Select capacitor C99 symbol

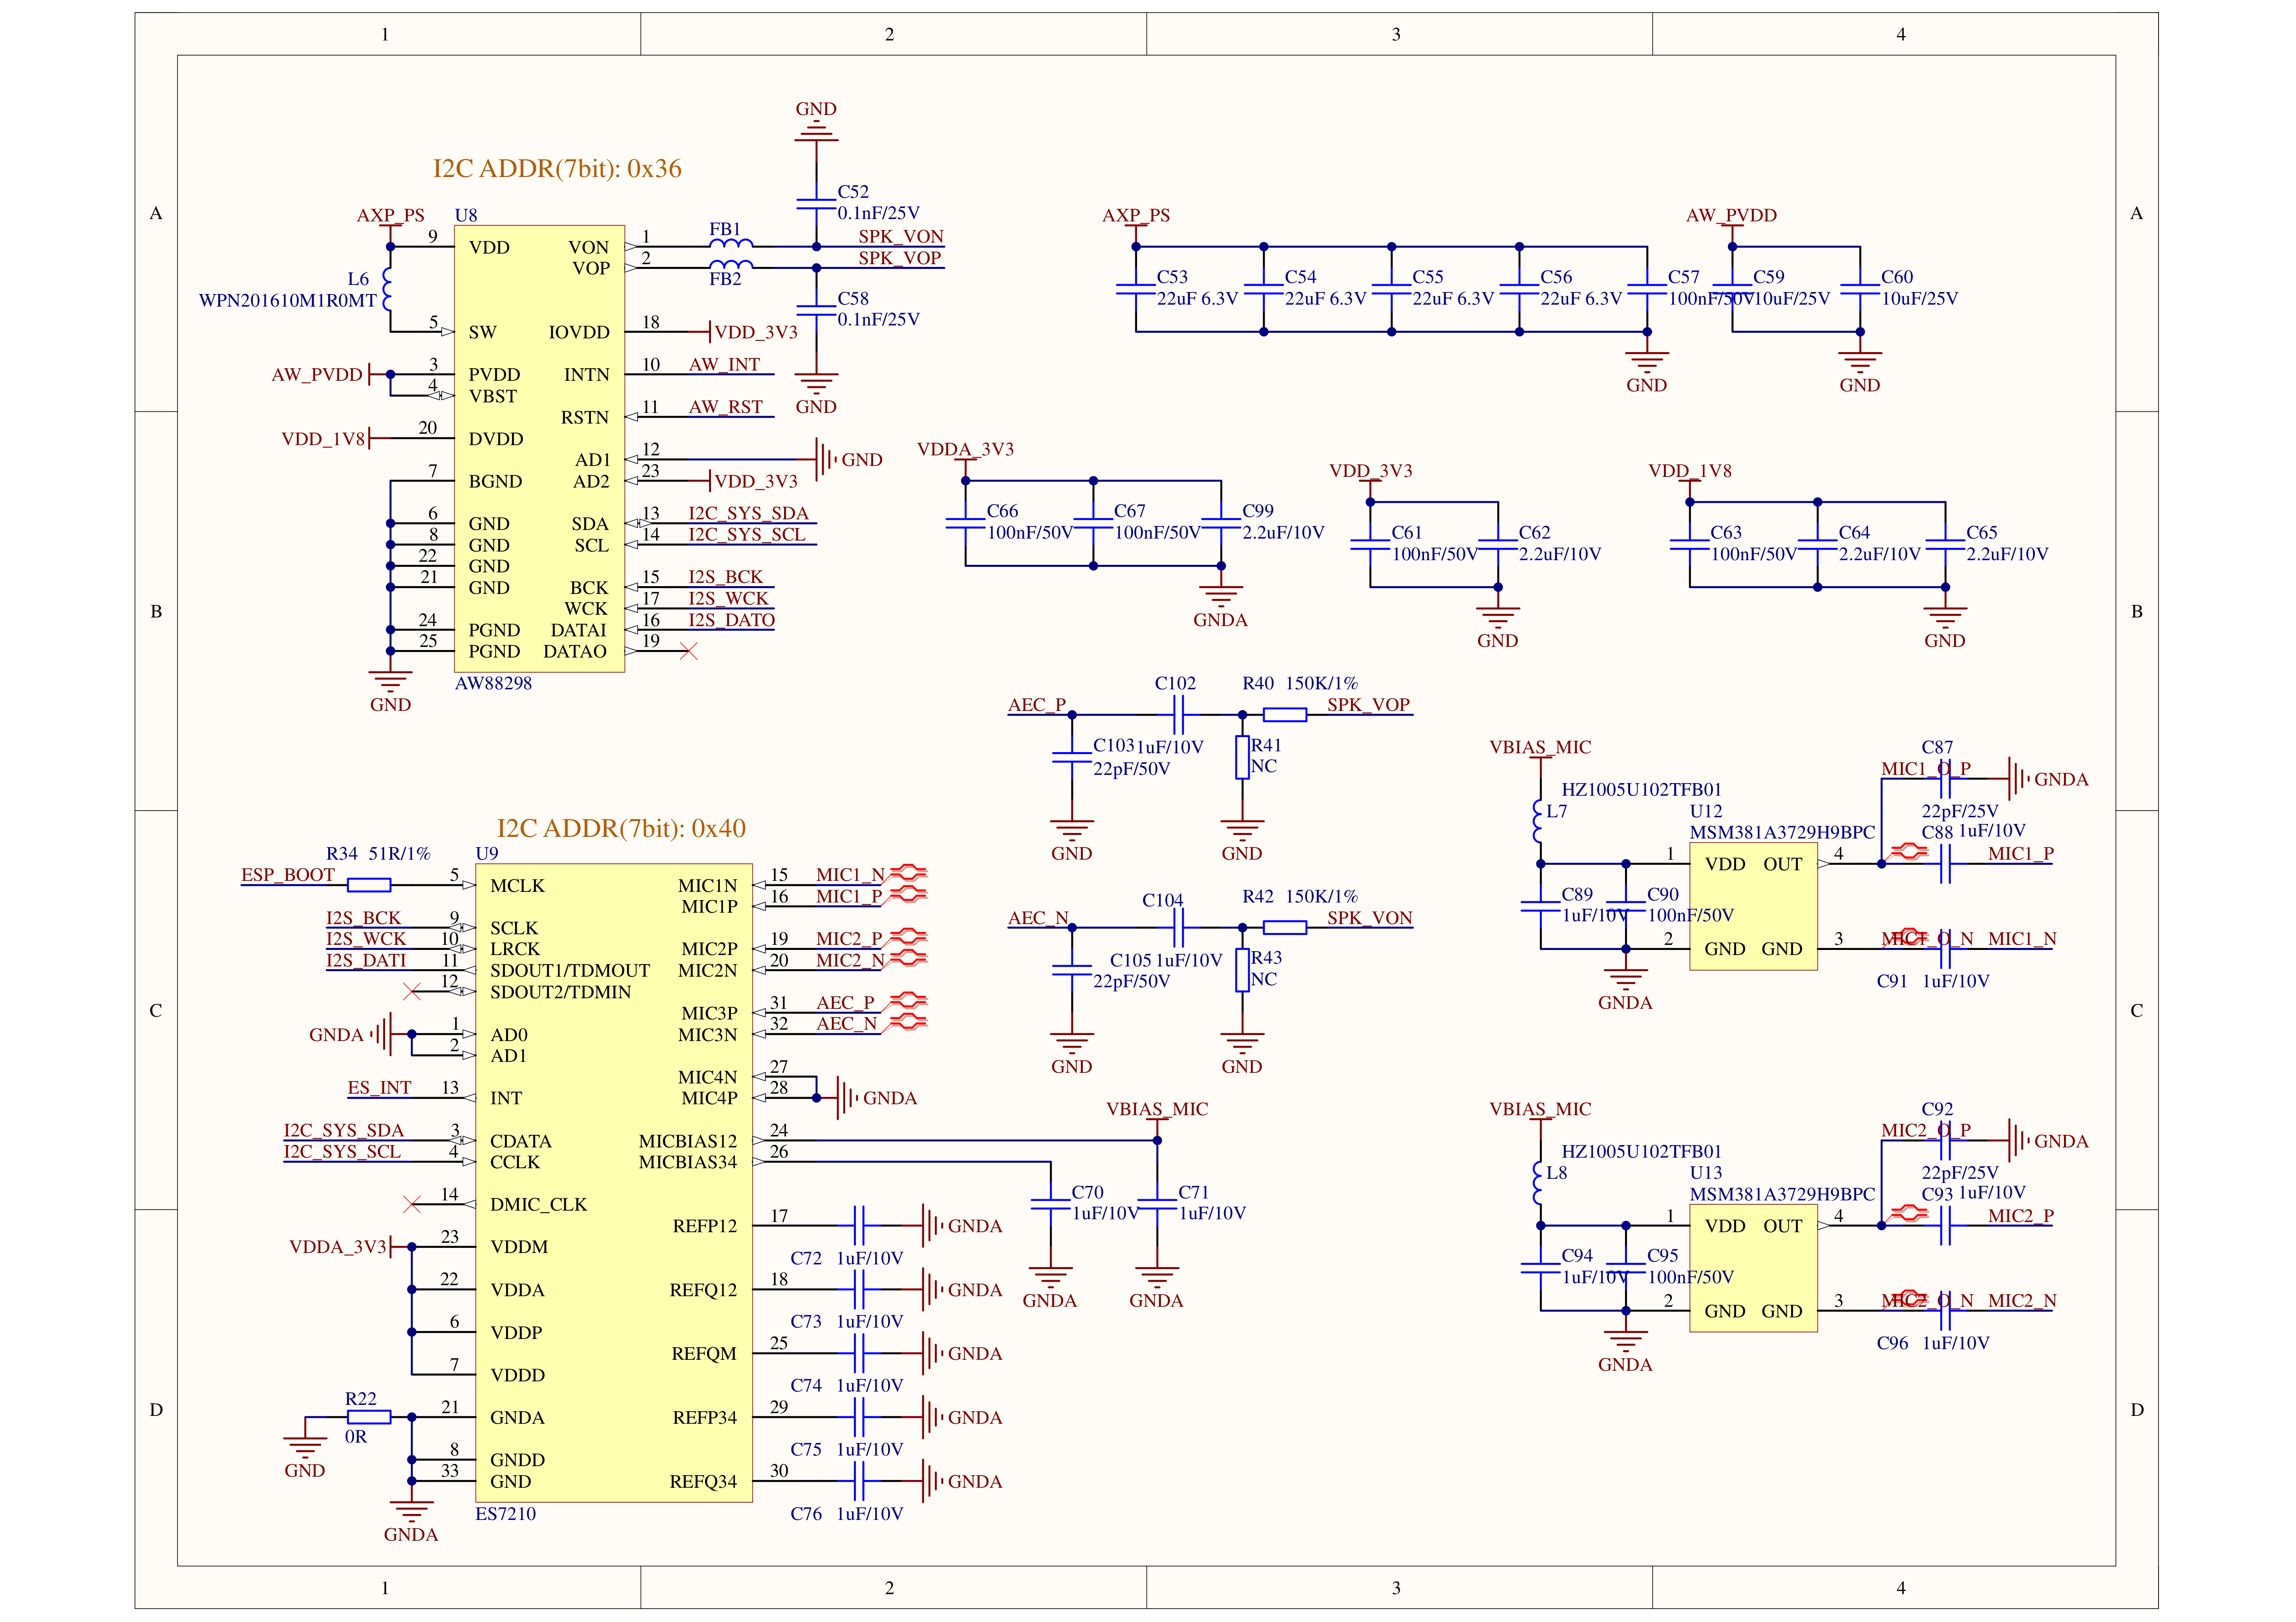click(x=1221, y=523)
